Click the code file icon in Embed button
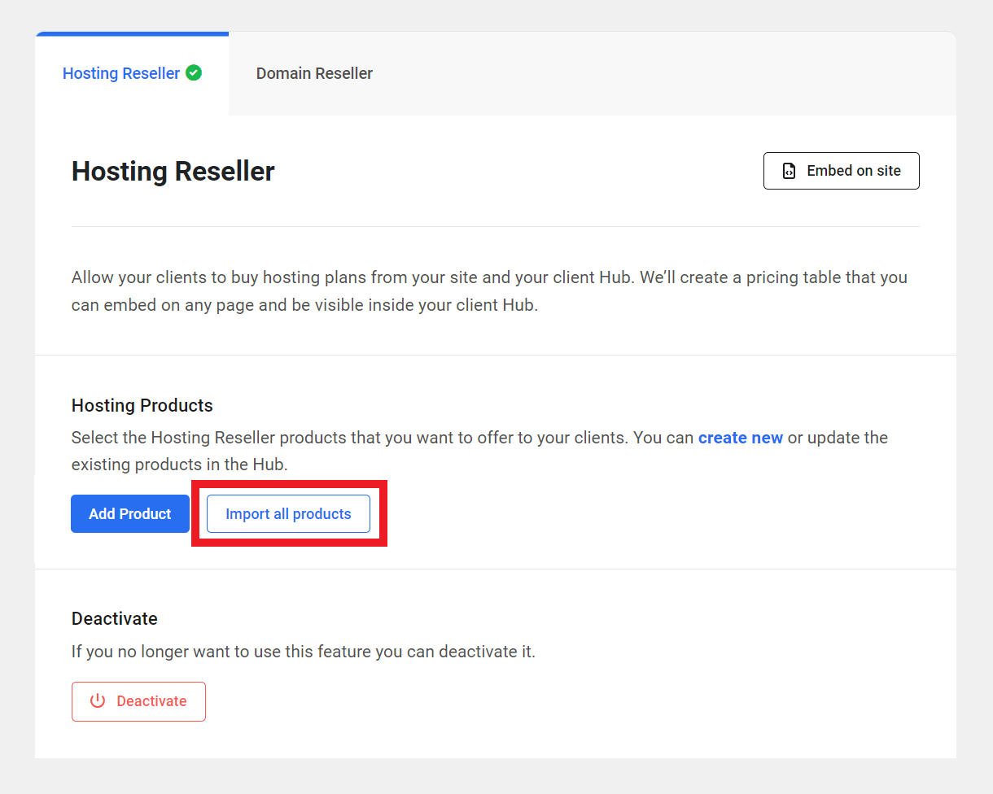 pos(789,171)
